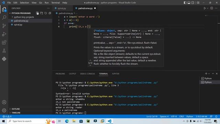The image size is (220, 124).
Task: Change CRLF end of line sequence
Action: 181,116
